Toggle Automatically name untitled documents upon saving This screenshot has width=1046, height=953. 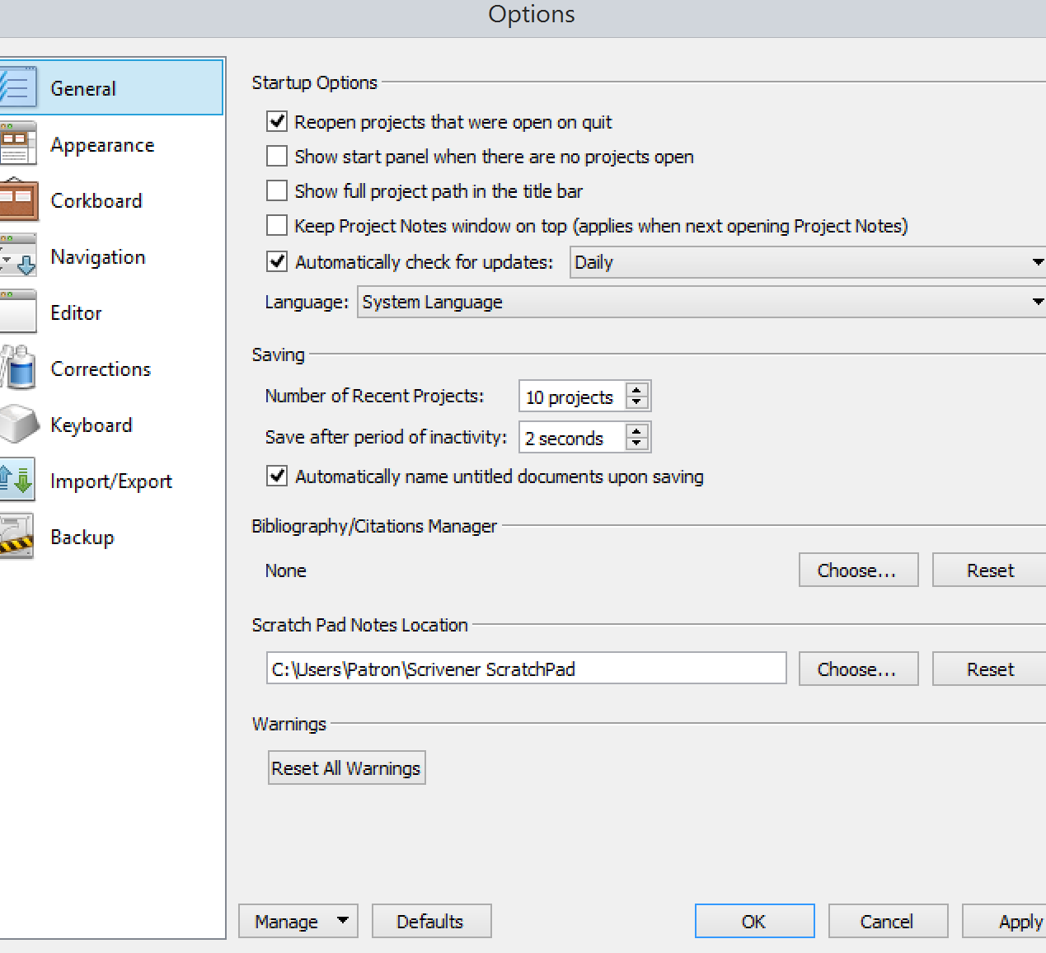click(277, 476)
